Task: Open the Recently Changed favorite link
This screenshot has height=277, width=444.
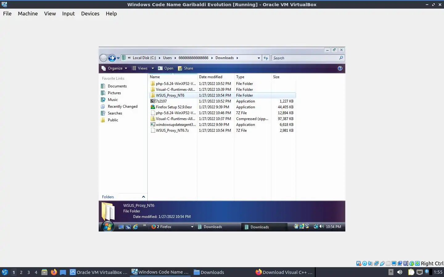Action: 122,106
